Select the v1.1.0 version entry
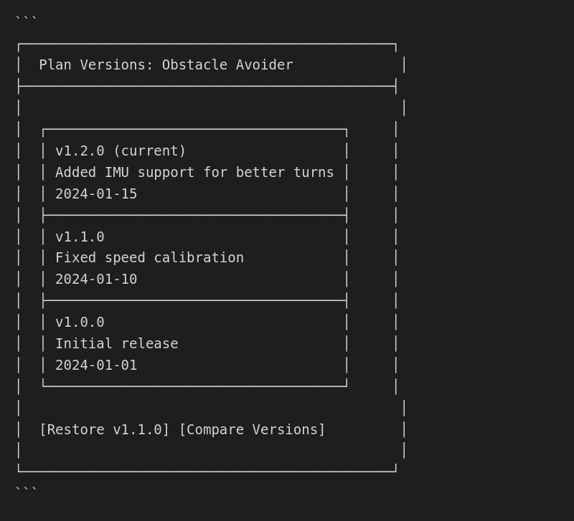The image size is (574, 521). tap(80, 237)
